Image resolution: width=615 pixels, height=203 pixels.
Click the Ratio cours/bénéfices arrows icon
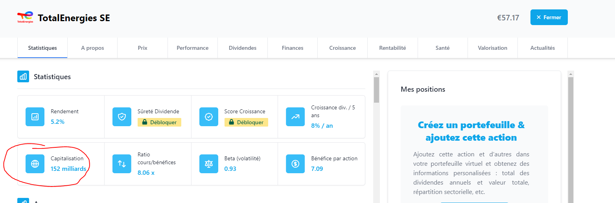pyautogui.click(x=122, y=164)
